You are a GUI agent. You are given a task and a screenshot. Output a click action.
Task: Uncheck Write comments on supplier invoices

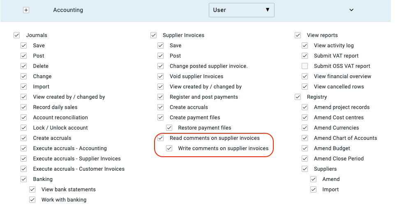point(169,148)
